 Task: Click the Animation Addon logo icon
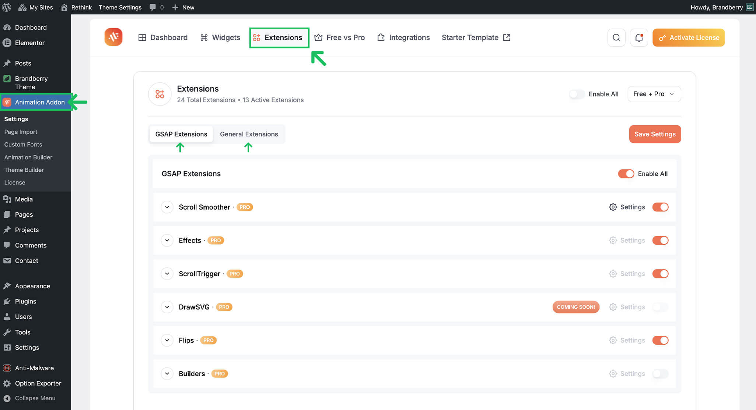pos(113,37)
